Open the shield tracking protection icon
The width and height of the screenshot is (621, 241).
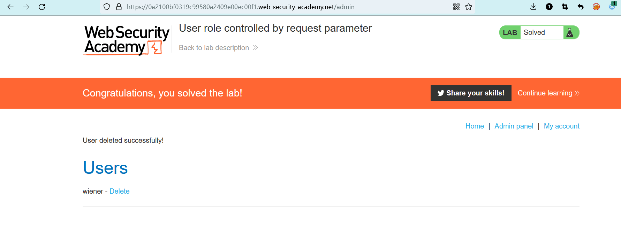pos(107,7)
